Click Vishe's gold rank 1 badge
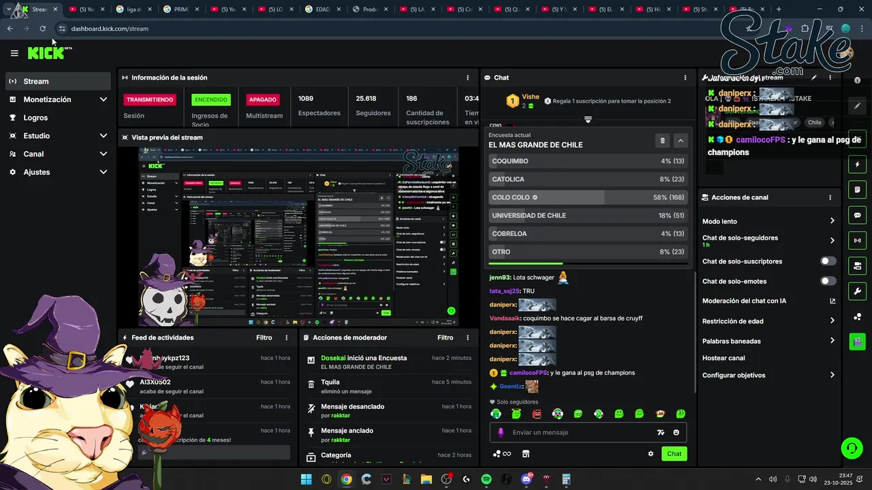This screenshot has width=872, height=490. [x=512, y=101]
